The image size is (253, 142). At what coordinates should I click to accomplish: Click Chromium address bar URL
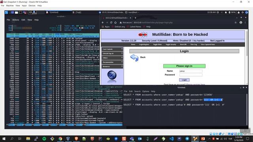click(x=153, y=22)
